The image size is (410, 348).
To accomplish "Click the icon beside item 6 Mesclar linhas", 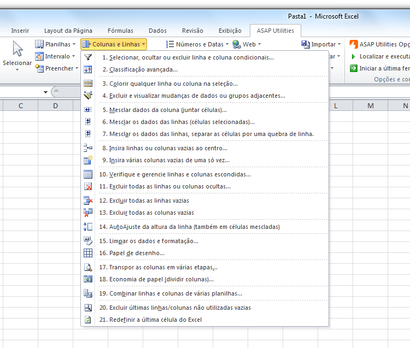I will pyautogui.click(x=88, y=121).
